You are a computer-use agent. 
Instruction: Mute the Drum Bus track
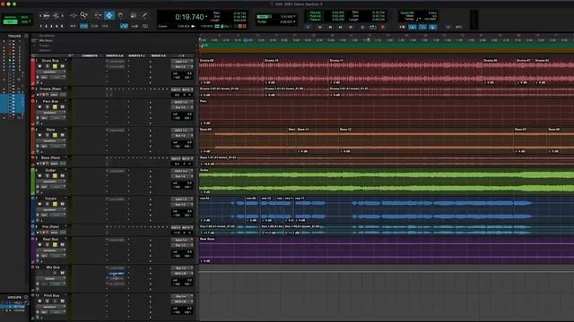[62, 66]
